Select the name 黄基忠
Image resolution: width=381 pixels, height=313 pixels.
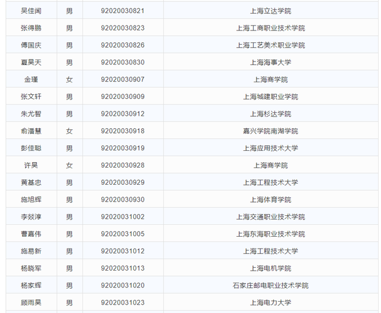click(x=31, y=182)
